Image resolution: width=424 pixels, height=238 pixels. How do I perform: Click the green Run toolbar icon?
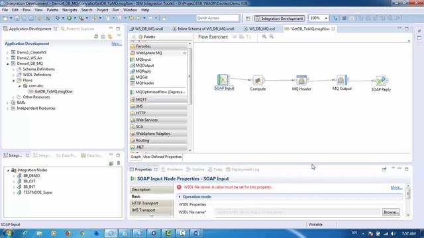coord(69,18)
